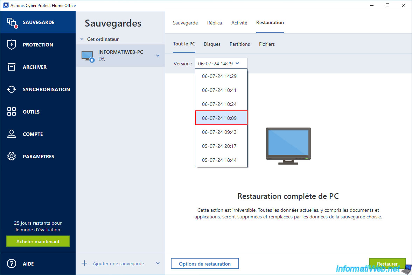The image size is (412, 275).
Task: Click the Options de restauration button
Action: [205, 263]
